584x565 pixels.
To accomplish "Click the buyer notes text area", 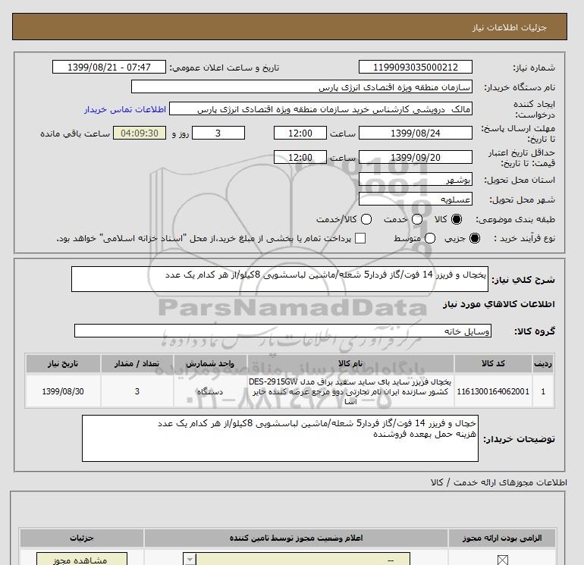I will [x=280, y=438].
